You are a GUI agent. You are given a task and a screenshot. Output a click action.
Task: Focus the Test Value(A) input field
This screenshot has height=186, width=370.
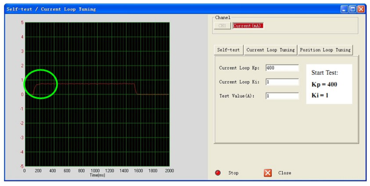282,96
